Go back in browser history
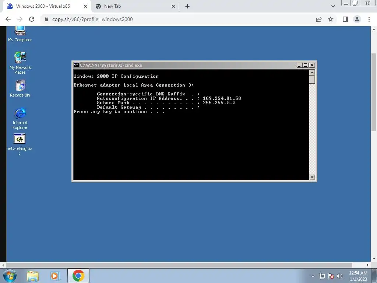 (x=8, y=19)
